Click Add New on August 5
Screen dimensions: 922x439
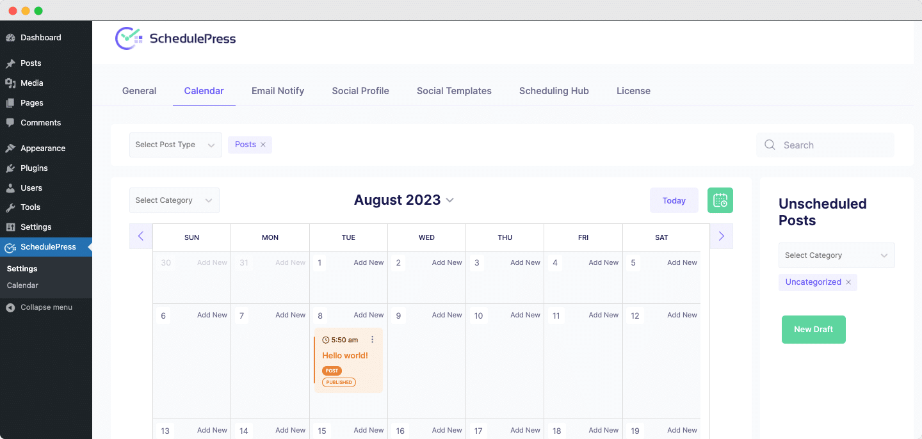click(682, 262)
